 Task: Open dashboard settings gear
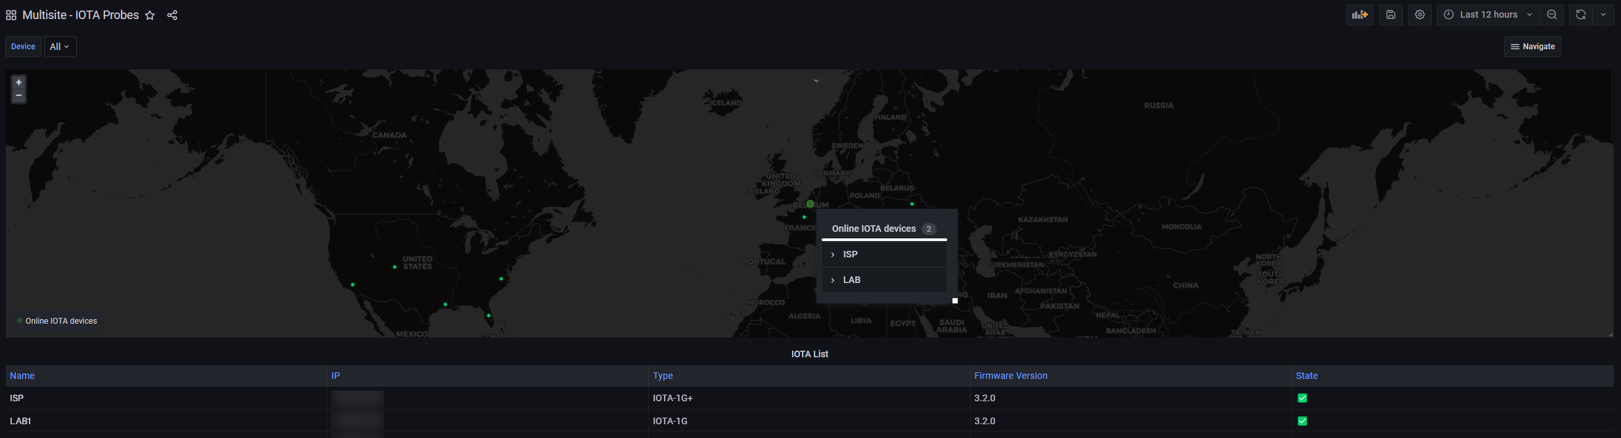[x=1420, y=14]
